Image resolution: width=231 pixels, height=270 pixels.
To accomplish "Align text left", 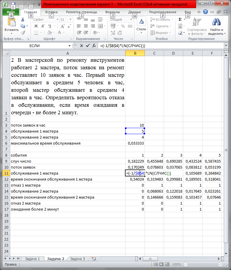I will click(79, 26).
